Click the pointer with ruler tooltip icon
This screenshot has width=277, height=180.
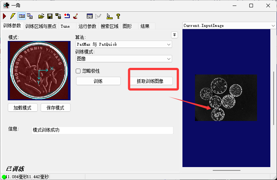point(109,16)
